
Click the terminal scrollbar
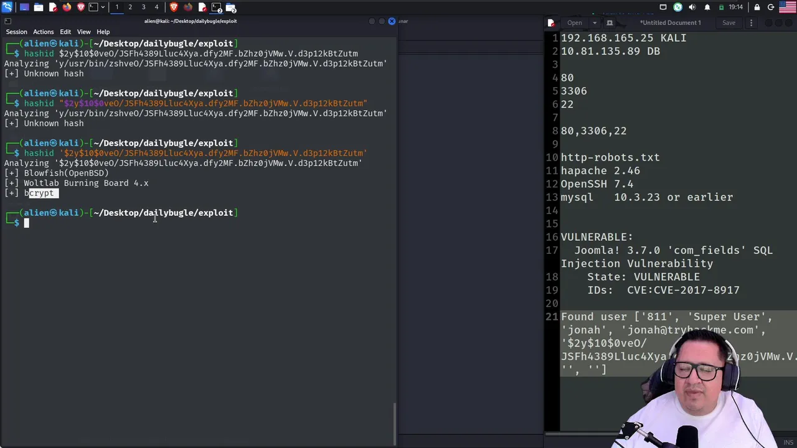click(395, 424)
